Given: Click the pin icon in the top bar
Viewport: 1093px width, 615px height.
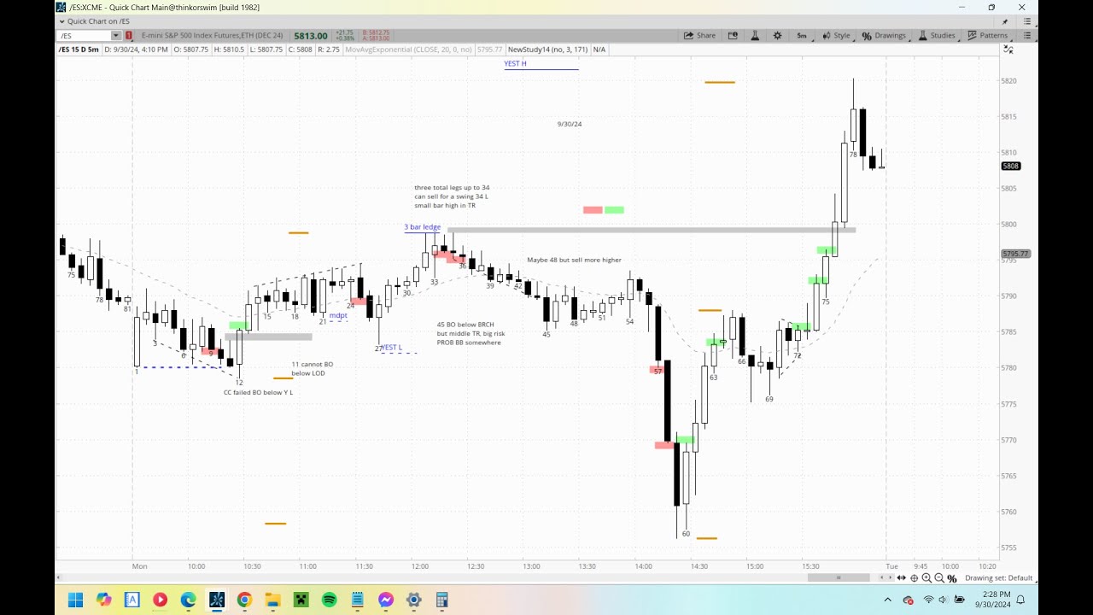Looking at the screenshot, I should coord(1005,21).
